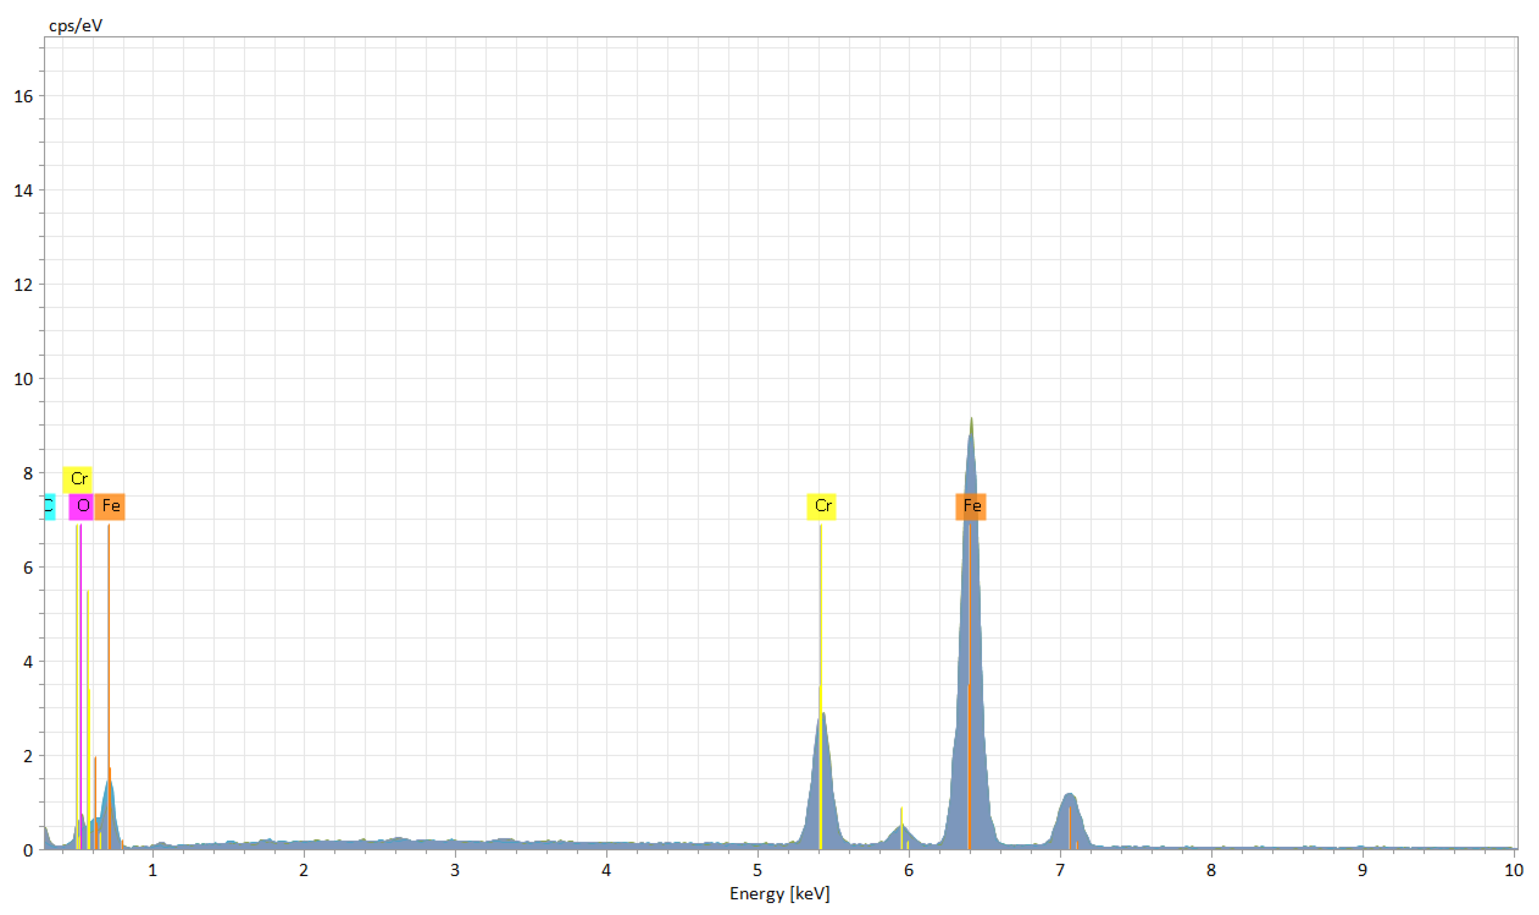This screenshot has height=915, width=1539.
Task: Select the tall orange Fe marker line near 0.7 keV
Action: (109, 617)
